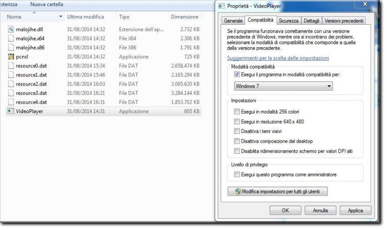
Task: Click the File X64 type cell
Action: (128, 39)
